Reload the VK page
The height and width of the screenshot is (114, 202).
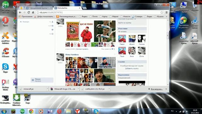click(x=29, y=12)
